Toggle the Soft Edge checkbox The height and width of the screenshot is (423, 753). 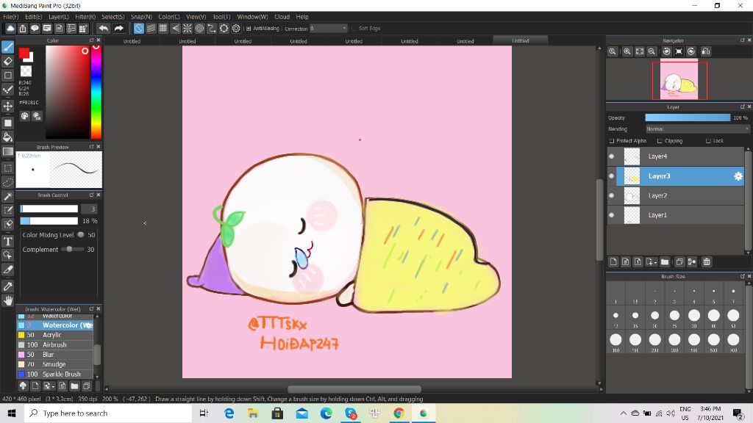(354, 29)
